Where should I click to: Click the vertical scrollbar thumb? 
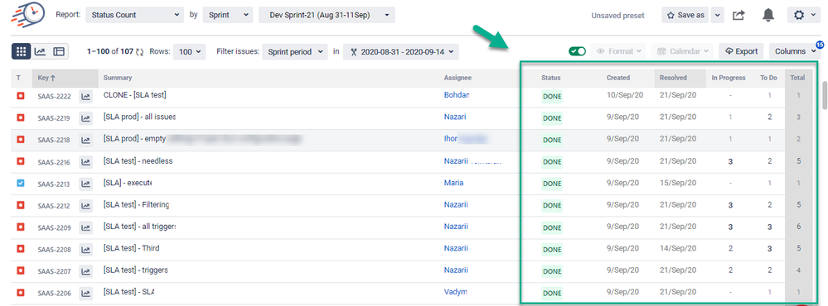pos(825,95)
